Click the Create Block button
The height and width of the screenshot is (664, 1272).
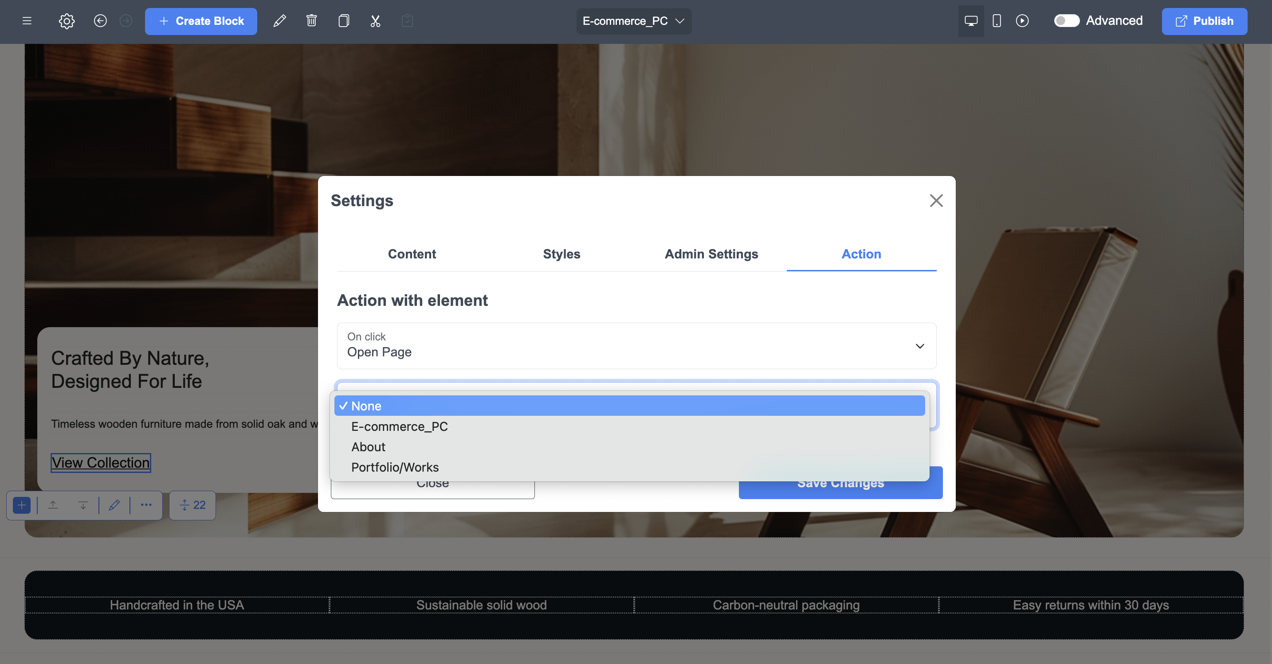201,21
